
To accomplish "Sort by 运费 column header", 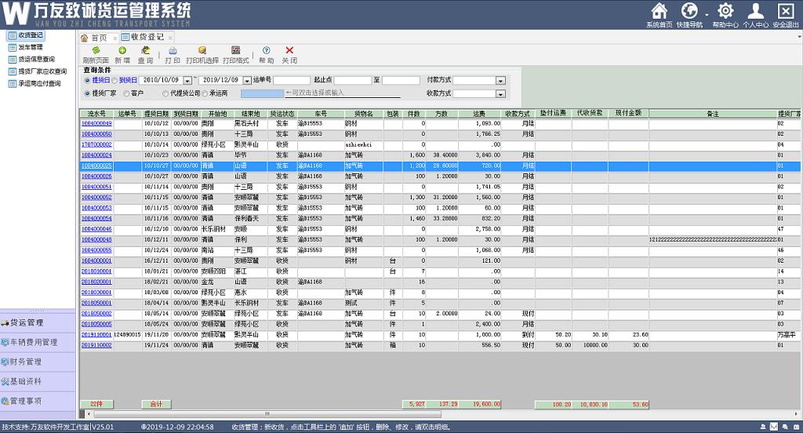I will click(x=479, y=114).
